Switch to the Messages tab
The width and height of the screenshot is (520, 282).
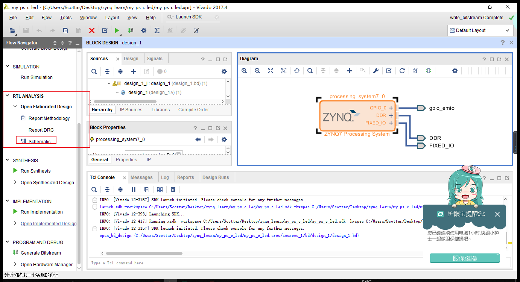141,177
